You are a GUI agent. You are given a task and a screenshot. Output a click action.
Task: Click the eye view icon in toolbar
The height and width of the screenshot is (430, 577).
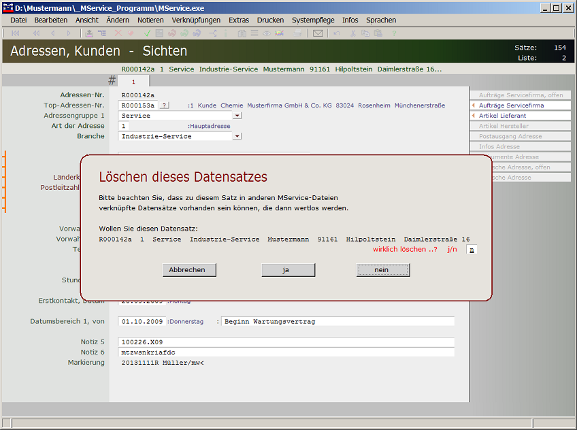pyautogui.click(x=267, y=32)
